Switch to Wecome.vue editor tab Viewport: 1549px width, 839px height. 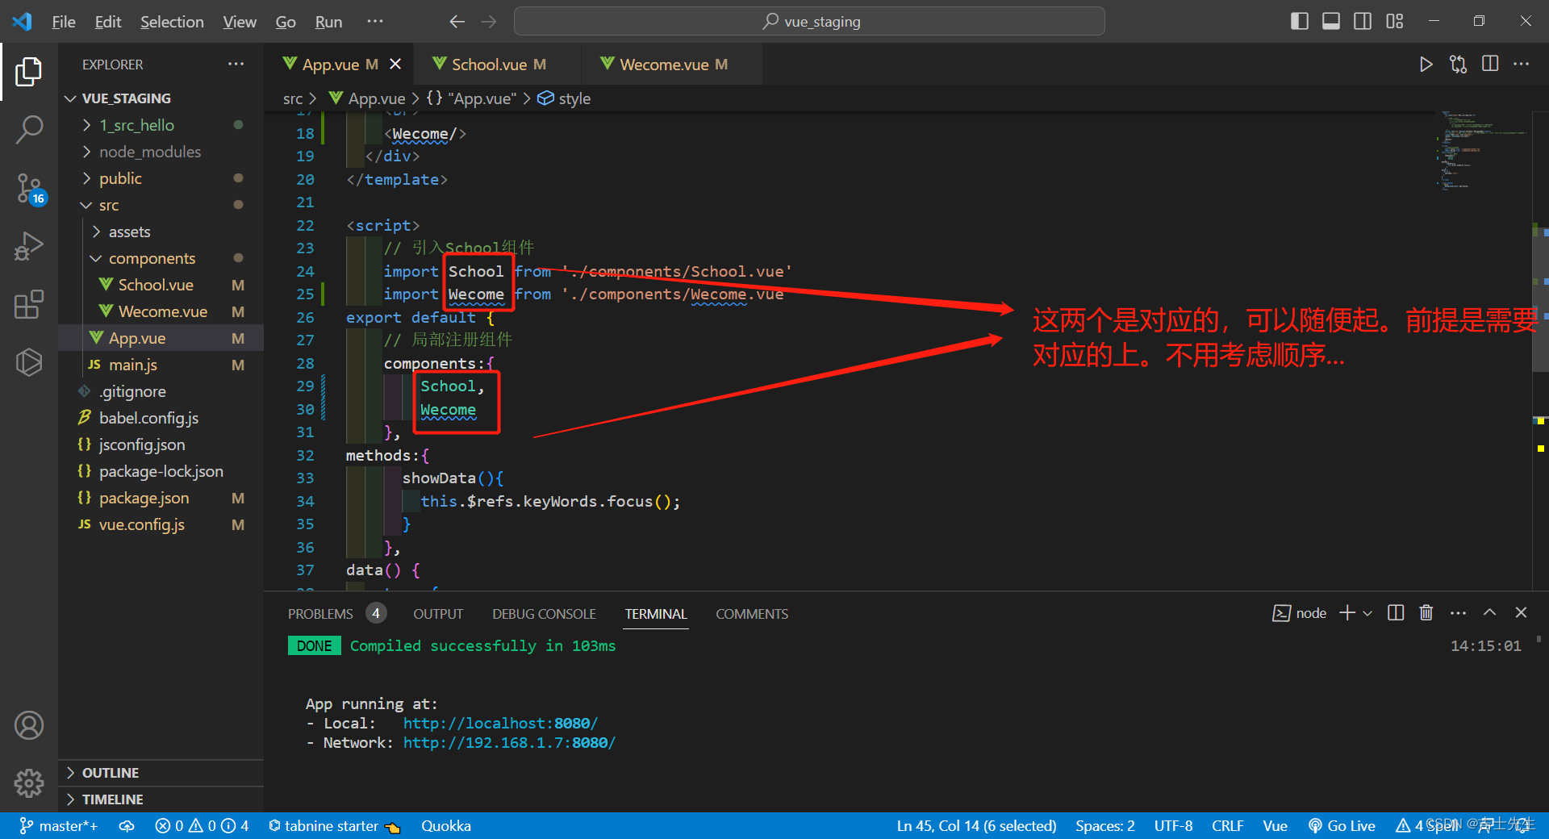tap(671, 65)
